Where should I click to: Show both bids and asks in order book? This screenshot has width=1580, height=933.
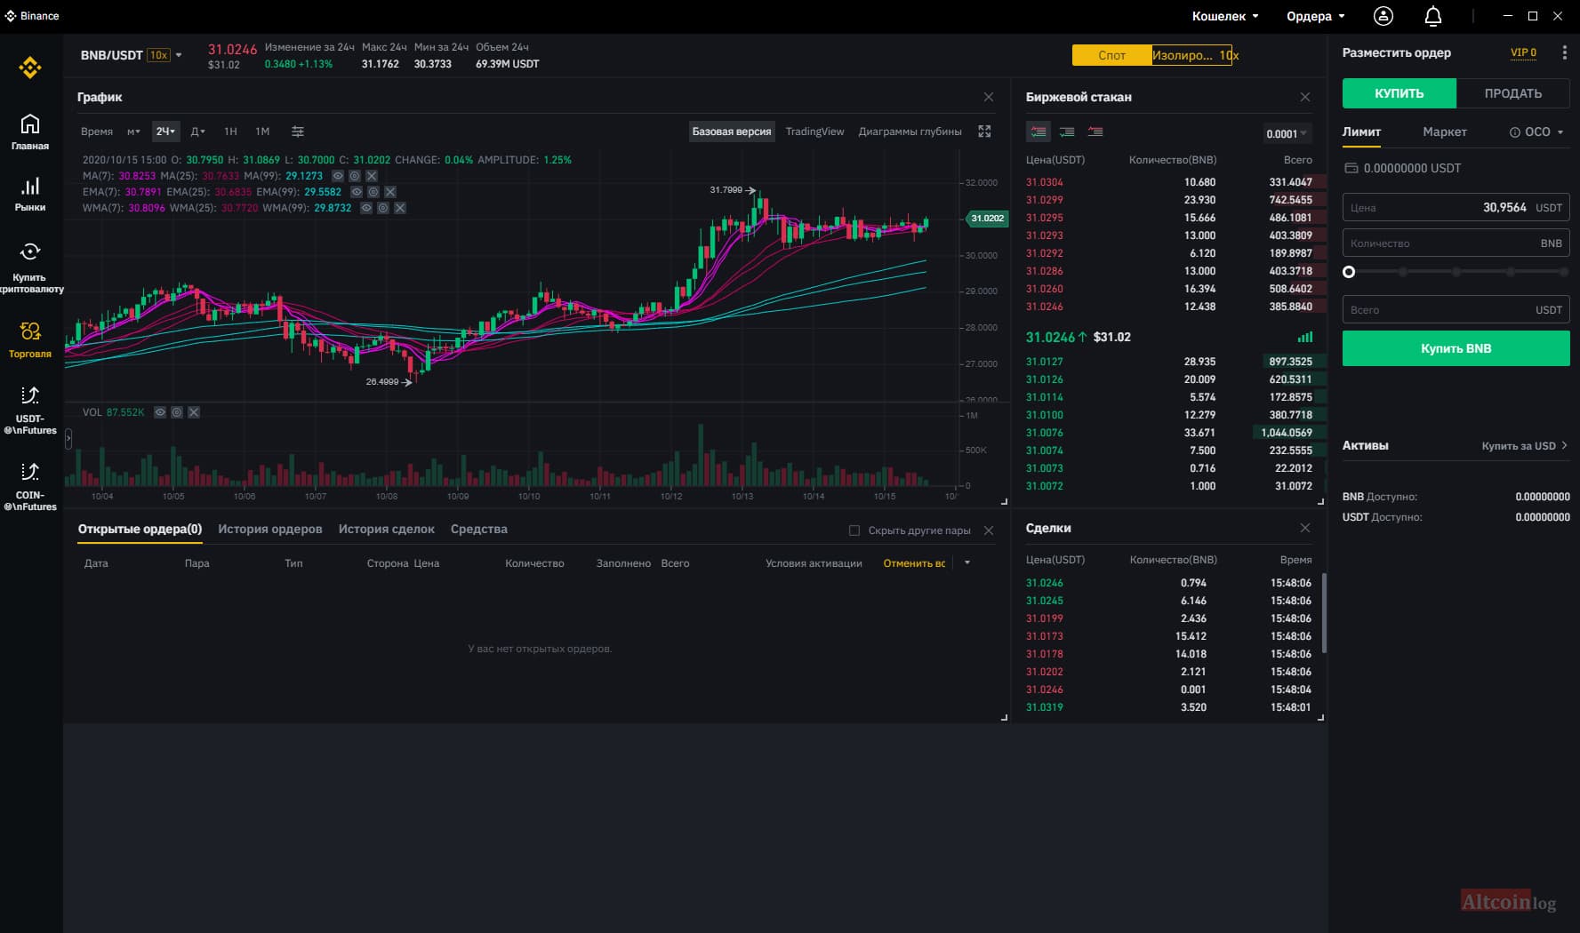(x=1039, y=132)
